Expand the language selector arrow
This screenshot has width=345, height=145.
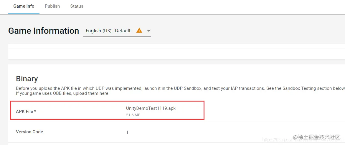click(x=149, y=31)
